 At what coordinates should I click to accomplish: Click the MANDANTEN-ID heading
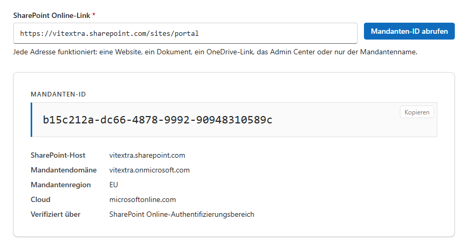click(x=58, y=94)
